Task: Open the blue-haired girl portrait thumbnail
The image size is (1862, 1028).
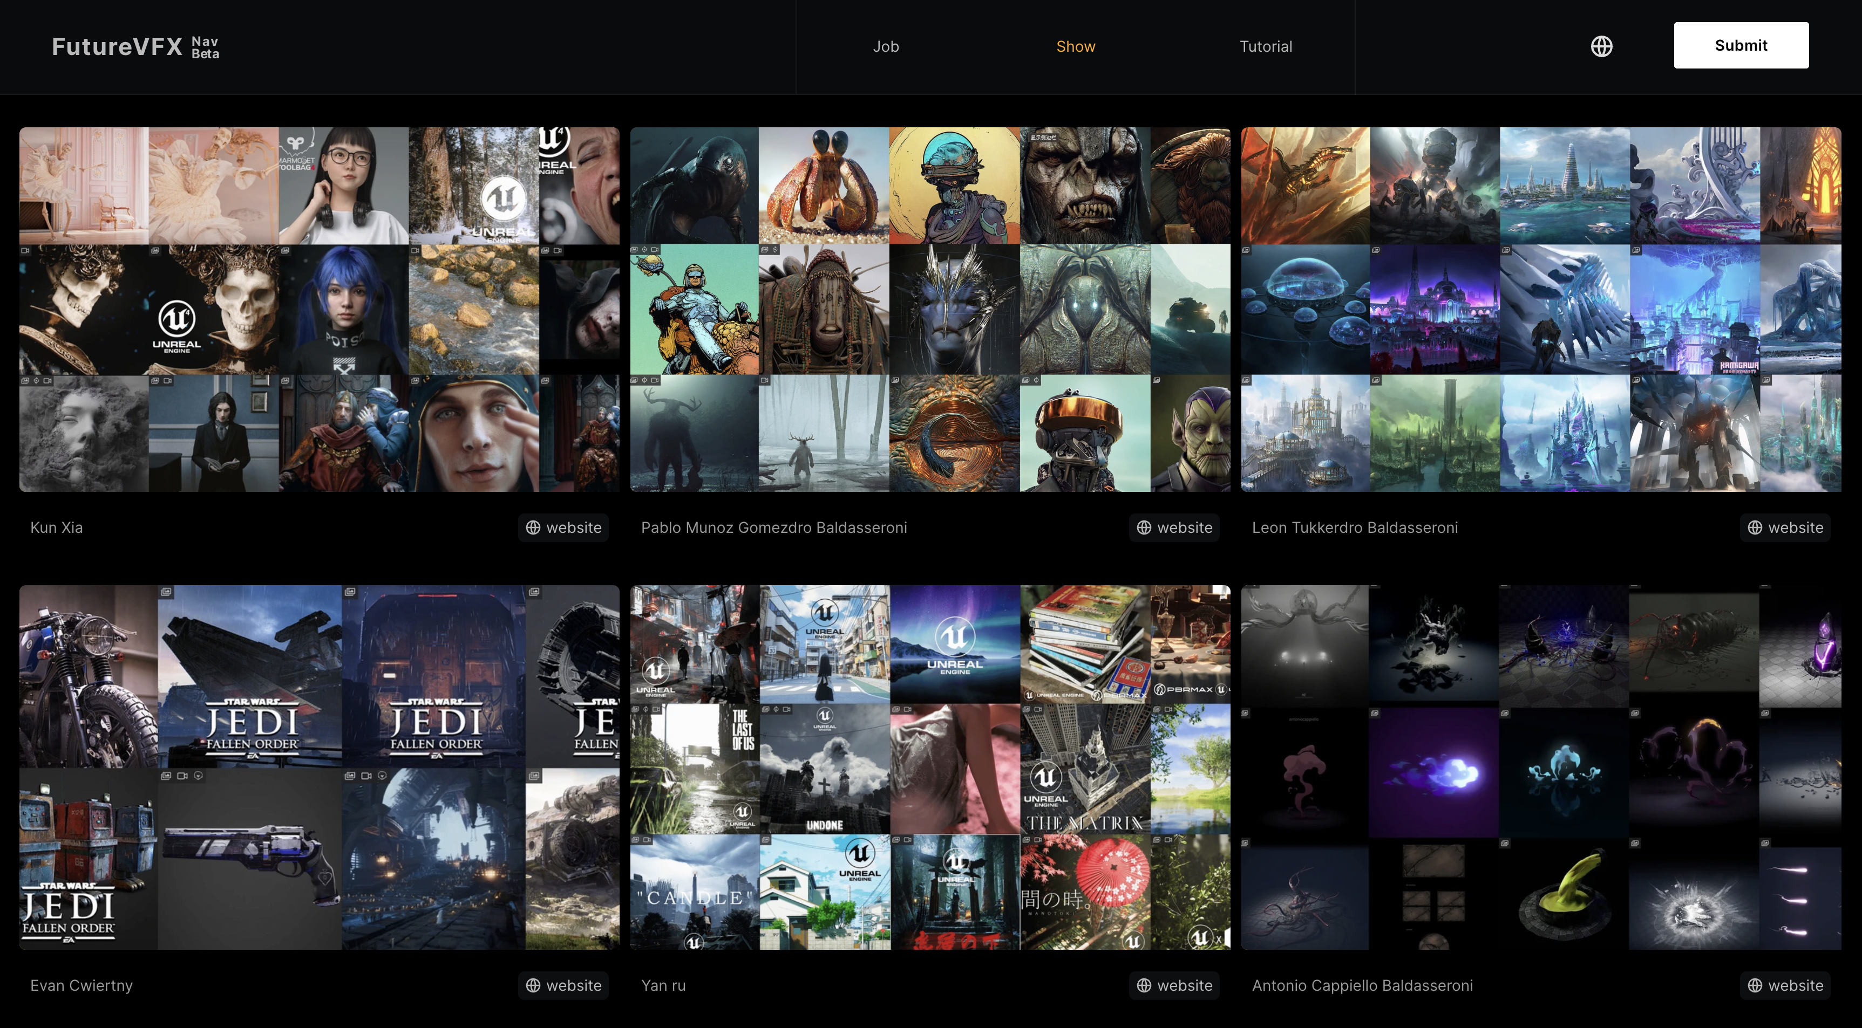Action: (344, 310)
